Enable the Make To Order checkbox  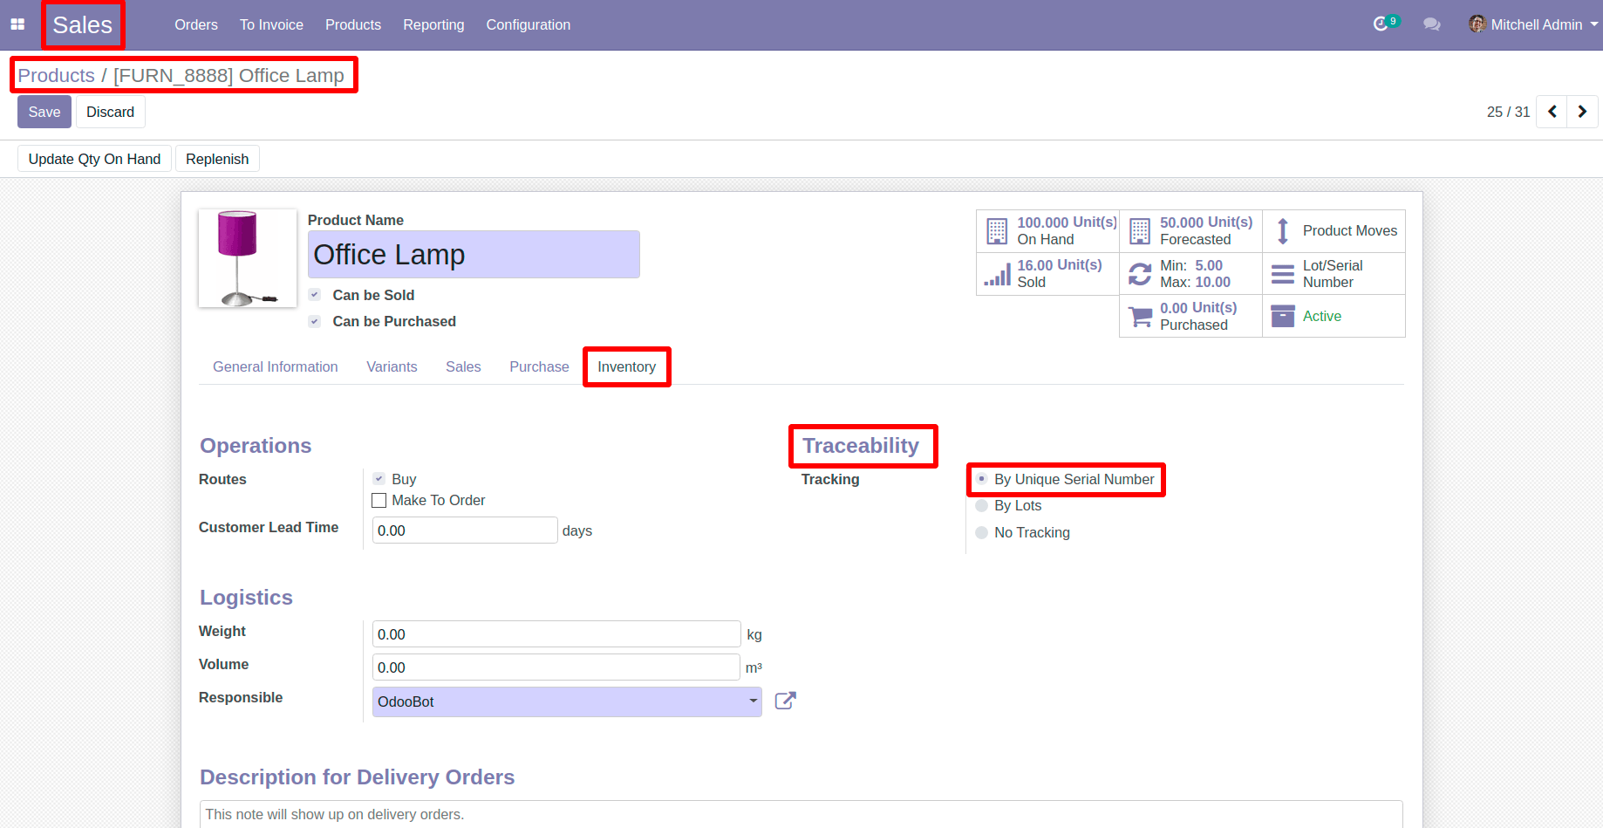point(379,500)
